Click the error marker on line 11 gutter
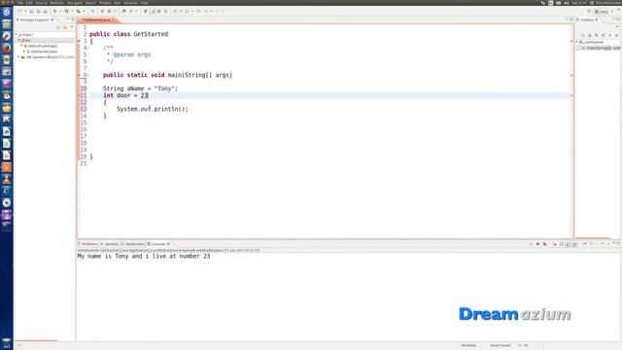The height and width of the screenshot is (350, 622). click(x=79, y=95)
